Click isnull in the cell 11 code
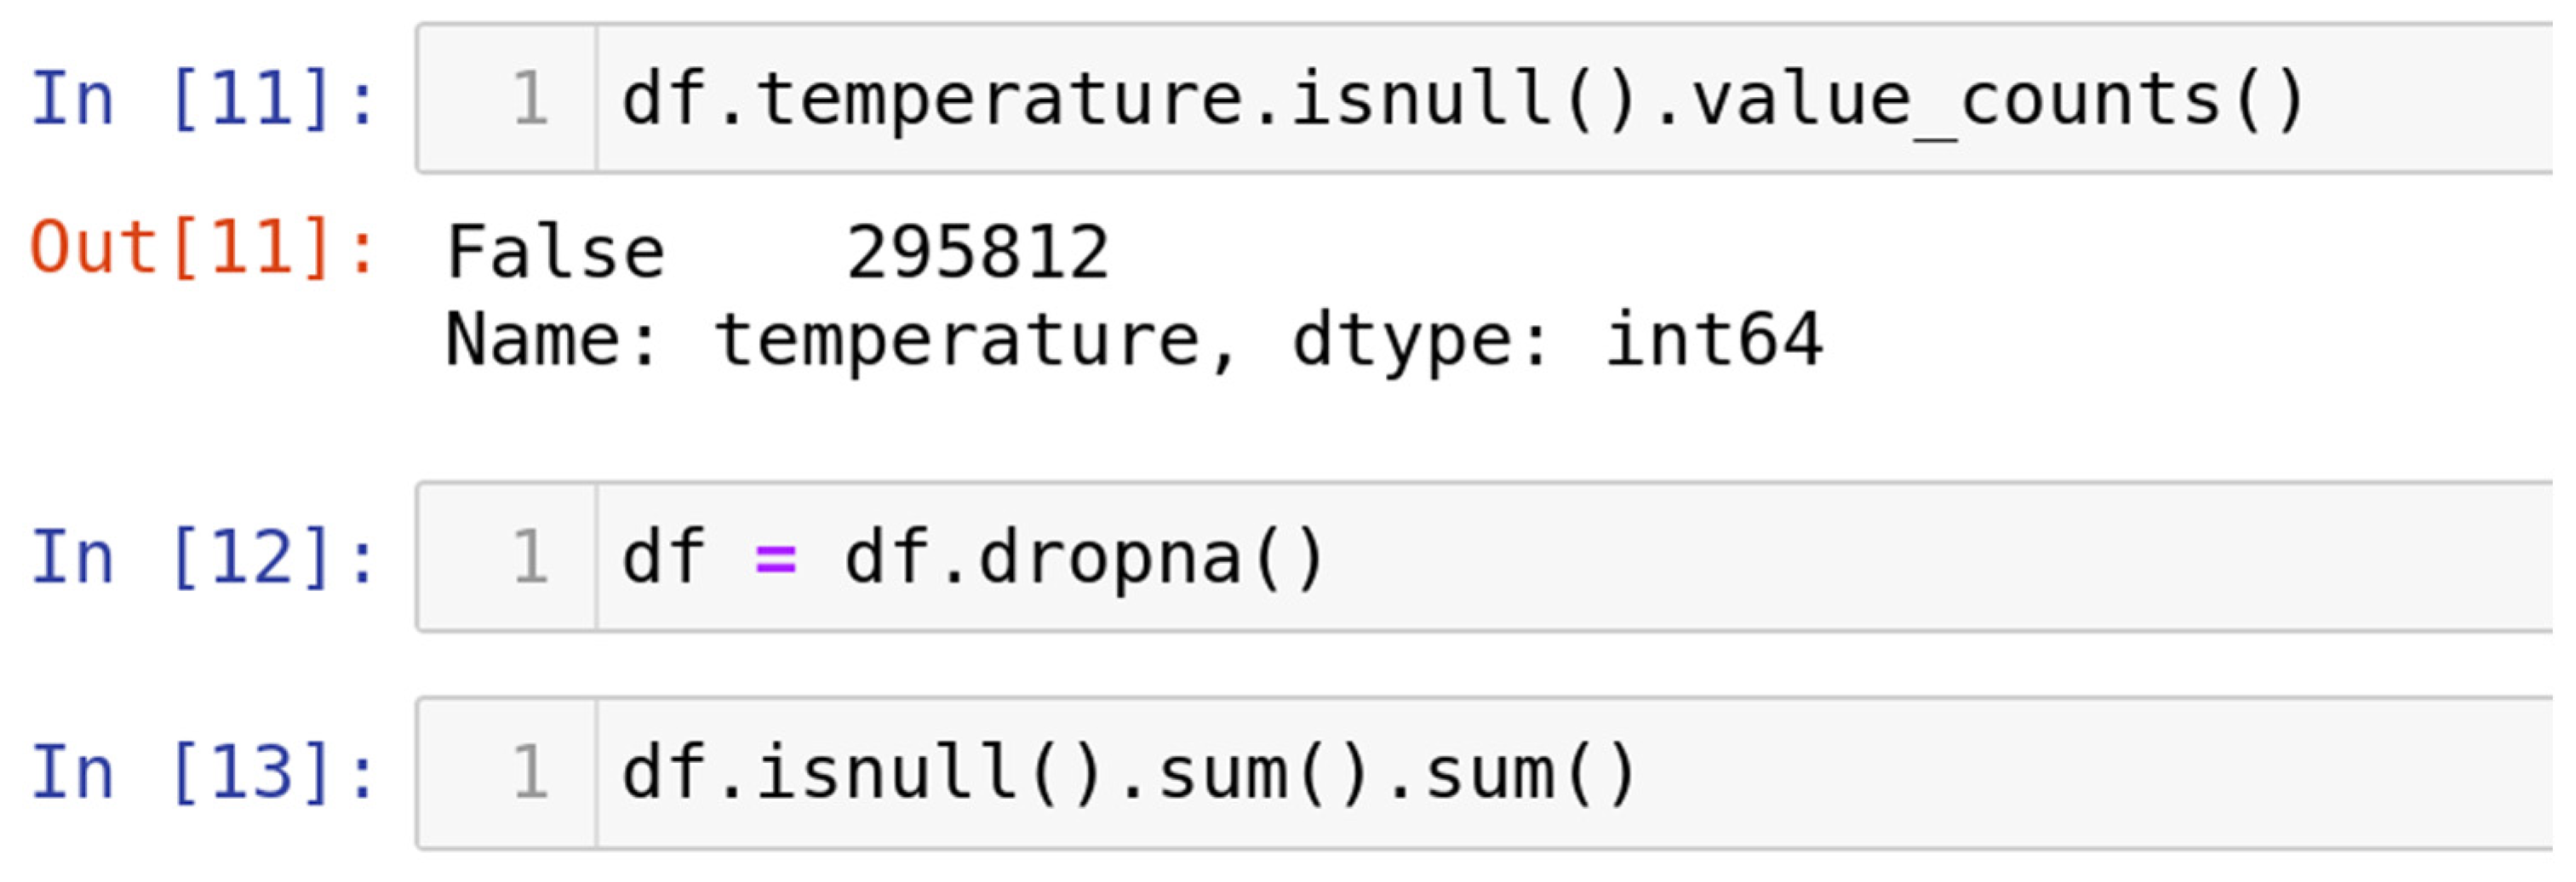This screenshot has width=2576, height=882. click(1420, 100)
